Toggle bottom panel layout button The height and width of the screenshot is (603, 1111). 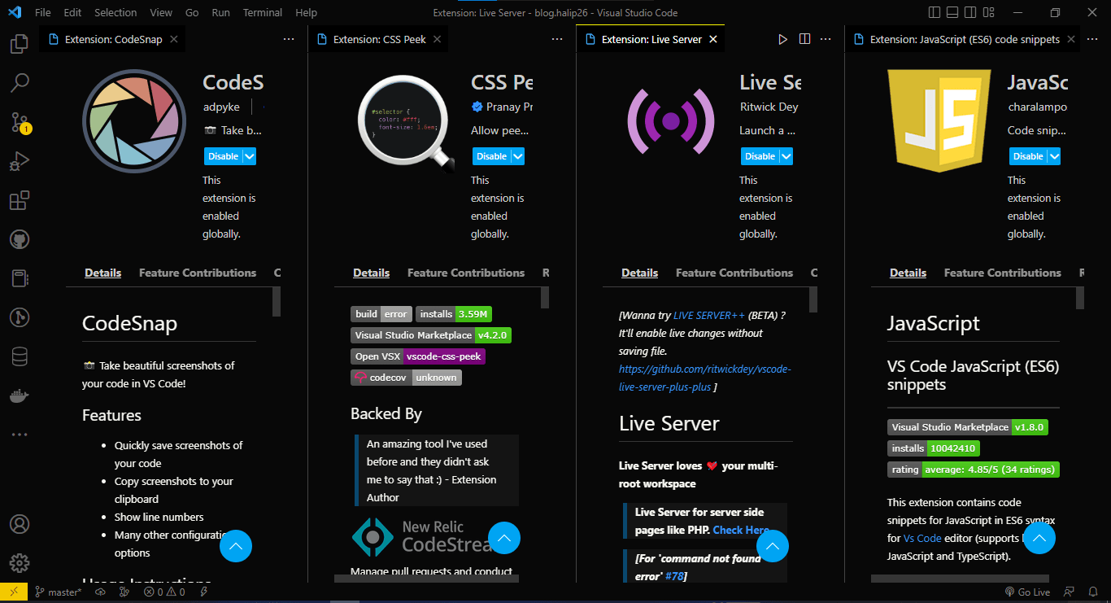(x=952, y=12)
